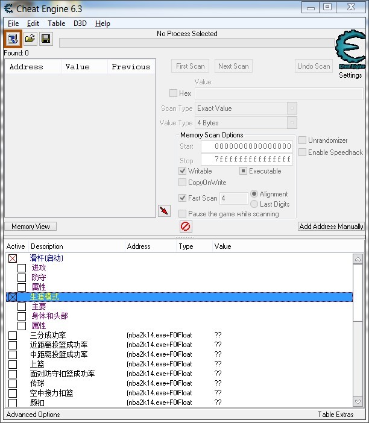Click the Undo Scan button
Screen dimensions: 369x423
pyautogui.click(x=314, y=66)
